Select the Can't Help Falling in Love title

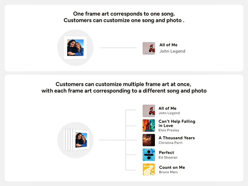[x=177, y=123]
